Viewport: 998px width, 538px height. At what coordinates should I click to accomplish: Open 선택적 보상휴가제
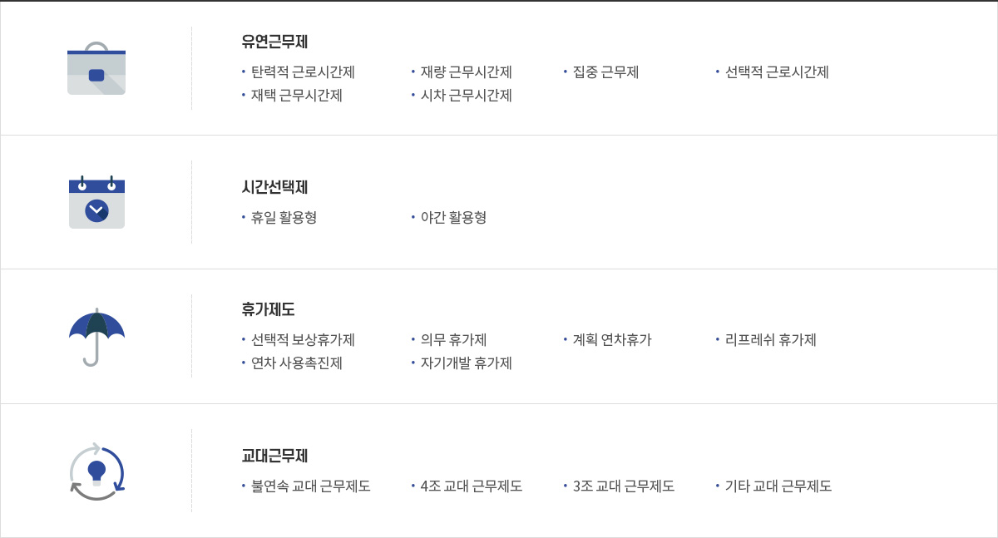(x=303, y=340)
